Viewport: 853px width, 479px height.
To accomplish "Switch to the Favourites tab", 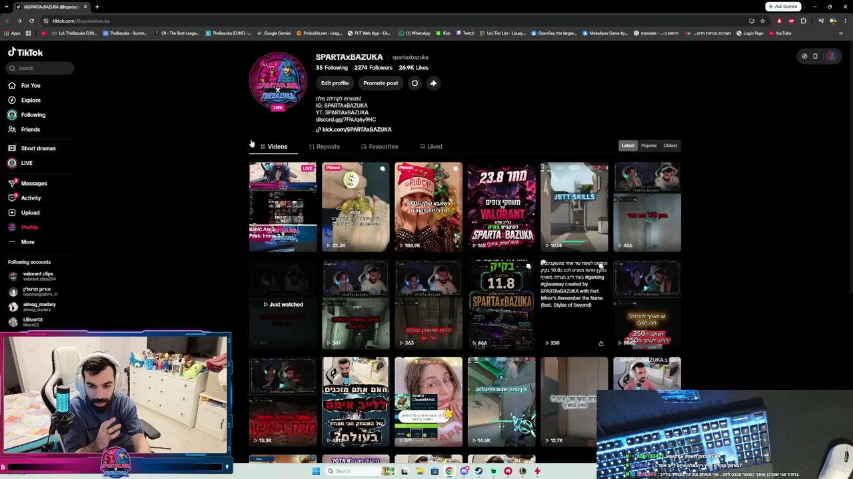I will click(x=379, y=146).
